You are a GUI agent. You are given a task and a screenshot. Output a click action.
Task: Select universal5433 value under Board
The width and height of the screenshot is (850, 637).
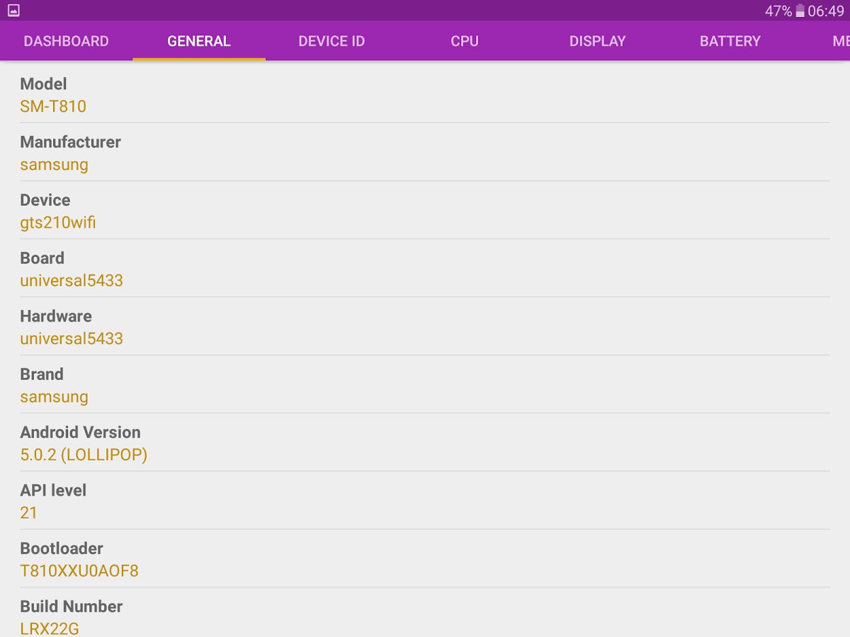point(72,281)
